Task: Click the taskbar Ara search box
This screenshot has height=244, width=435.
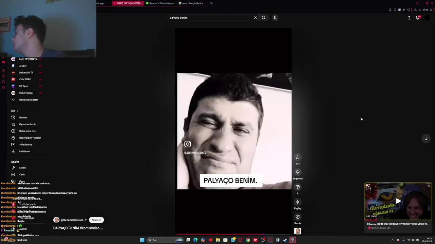Action: pos(166,240)
